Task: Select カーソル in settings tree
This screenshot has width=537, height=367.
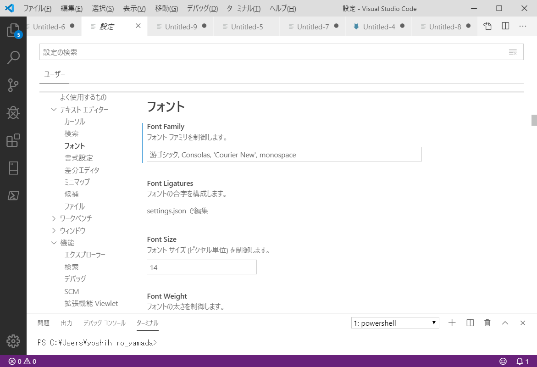Action: coord(75,122)
